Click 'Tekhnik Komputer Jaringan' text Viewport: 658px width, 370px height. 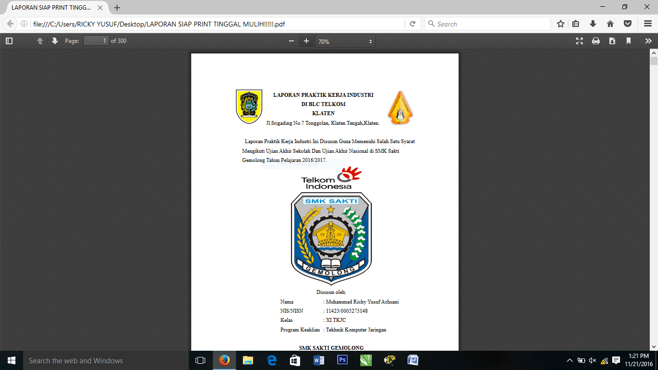356,330
